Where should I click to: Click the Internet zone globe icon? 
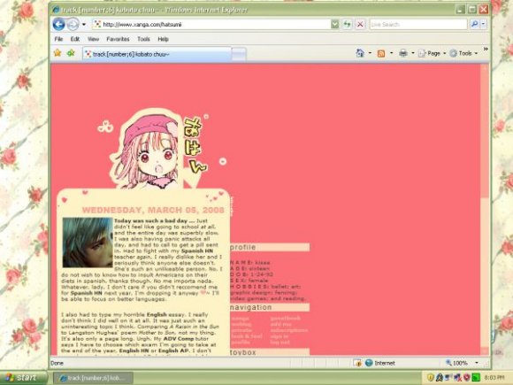[x=369, y=363]
